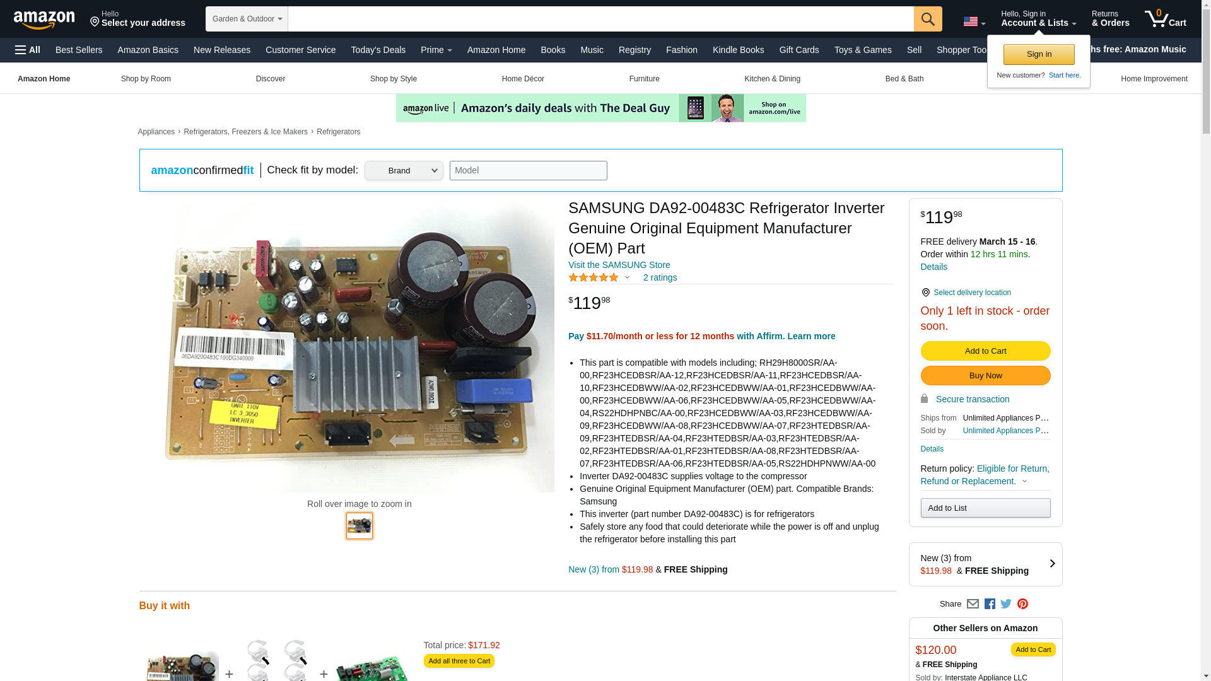
Task: Share on Twitter icon
Action: (1006, 604)
